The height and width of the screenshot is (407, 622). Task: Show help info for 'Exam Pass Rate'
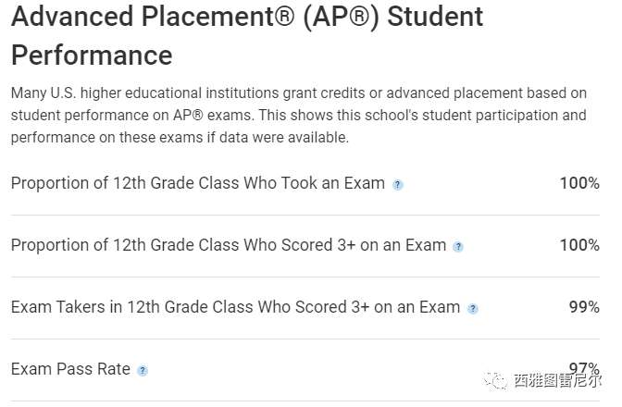(x=143, y=370)
